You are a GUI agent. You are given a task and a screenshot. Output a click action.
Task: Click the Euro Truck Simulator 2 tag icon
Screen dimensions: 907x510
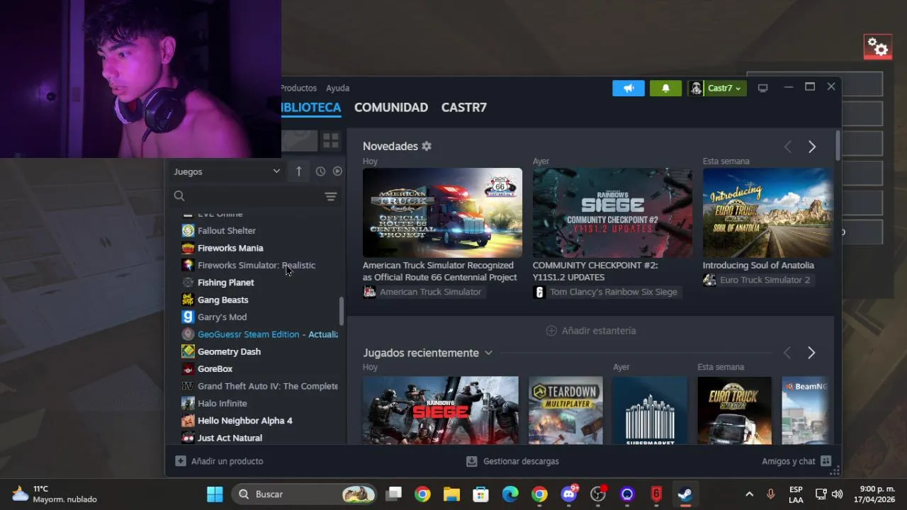[709, 280]
